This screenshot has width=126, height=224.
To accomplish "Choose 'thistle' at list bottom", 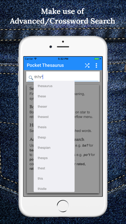I will pos(54,188).
